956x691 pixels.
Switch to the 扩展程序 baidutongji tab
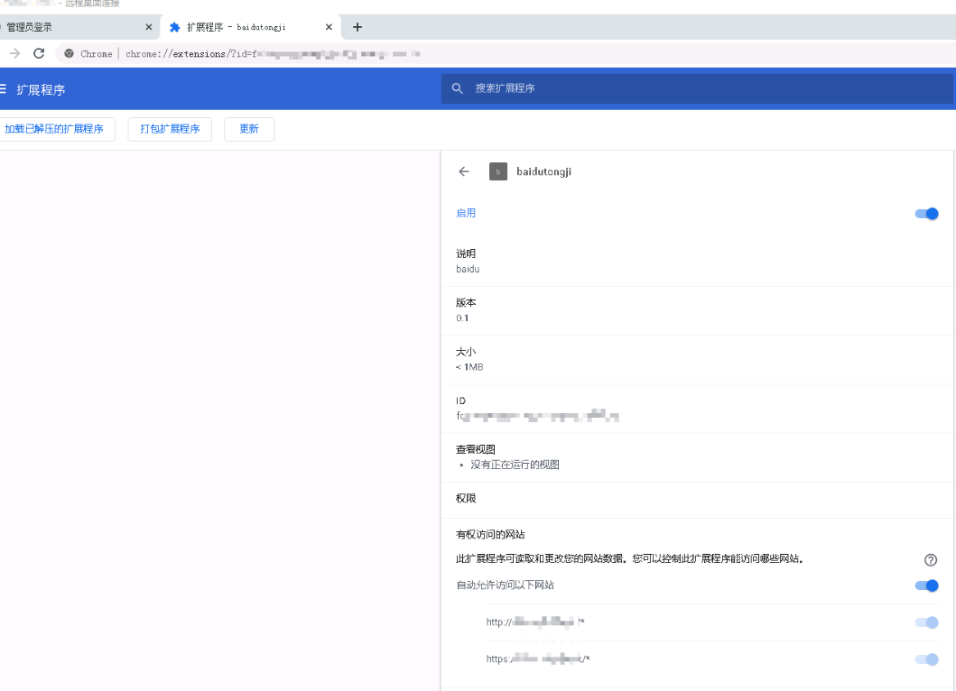[249, 27]
